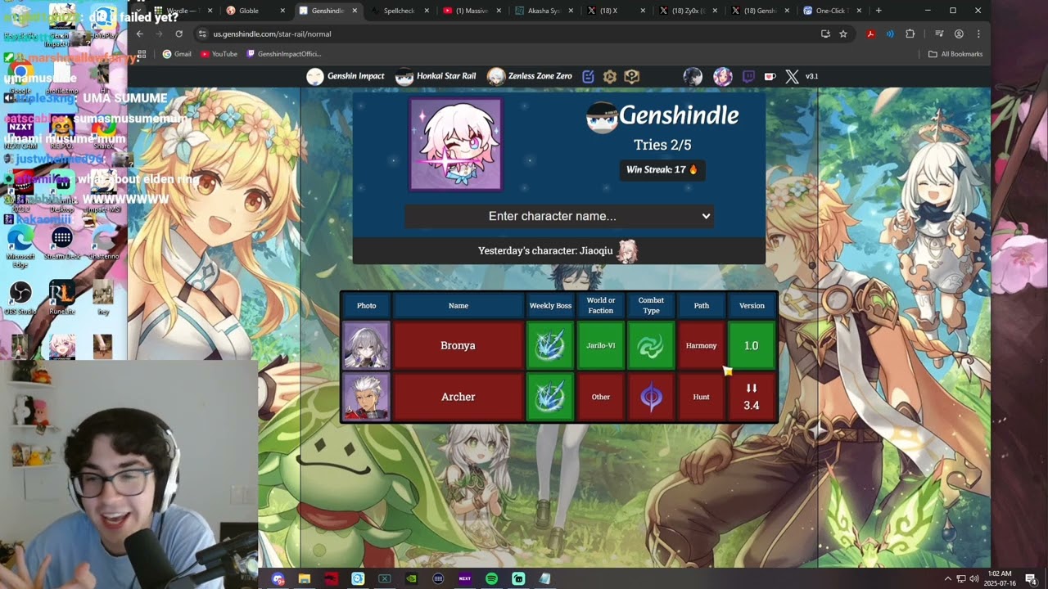Open the Honkai Star Rail game mode
The width and height of the screenshot is (1048, 589).
tap(436, 76)
